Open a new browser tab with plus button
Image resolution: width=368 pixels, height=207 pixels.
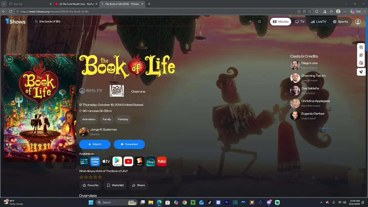pos(149,4)
